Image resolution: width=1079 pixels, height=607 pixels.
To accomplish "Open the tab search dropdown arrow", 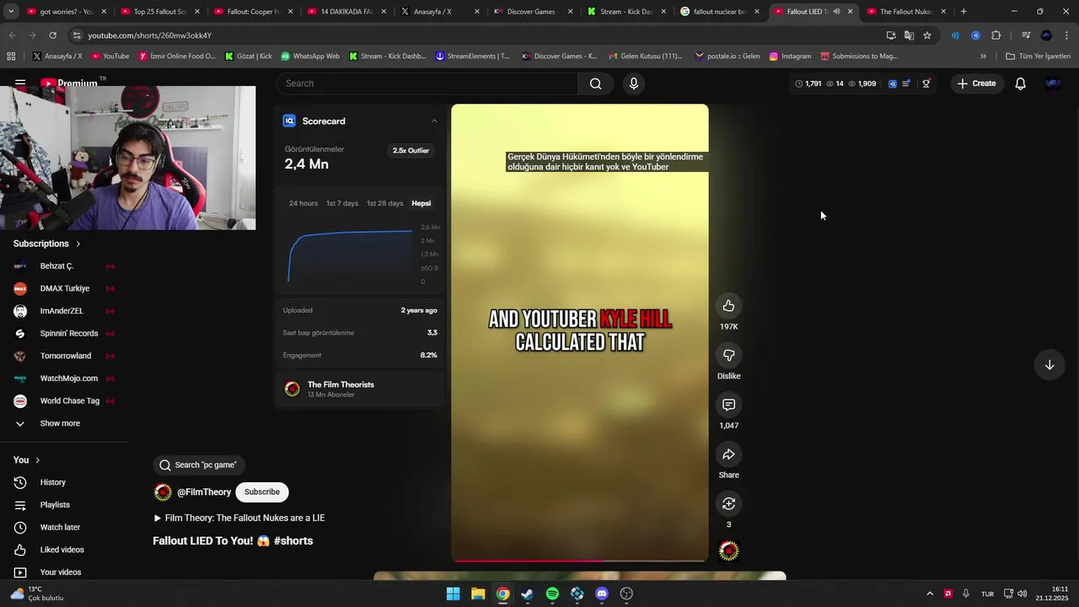I will pos(12,12).
